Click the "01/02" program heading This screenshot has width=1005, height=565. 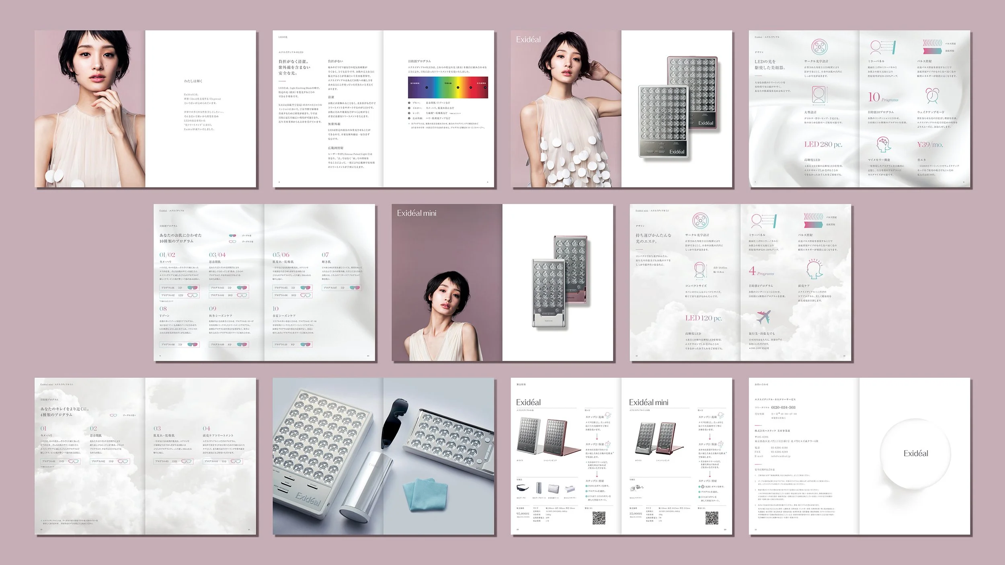[x=167, y=255]
